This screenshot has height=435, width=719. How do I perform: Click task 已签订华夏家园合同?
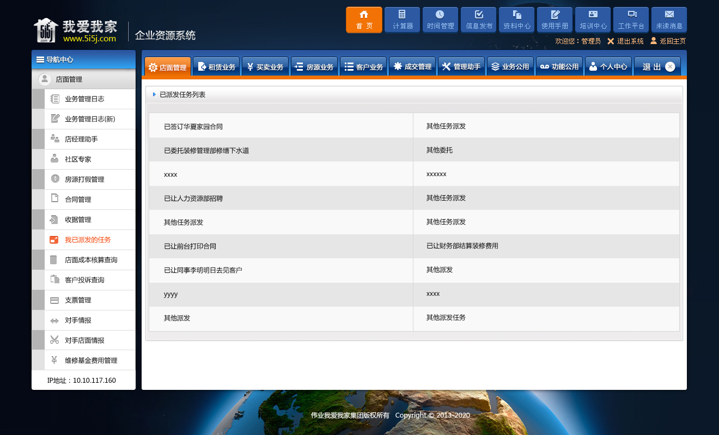pos(193,127)
